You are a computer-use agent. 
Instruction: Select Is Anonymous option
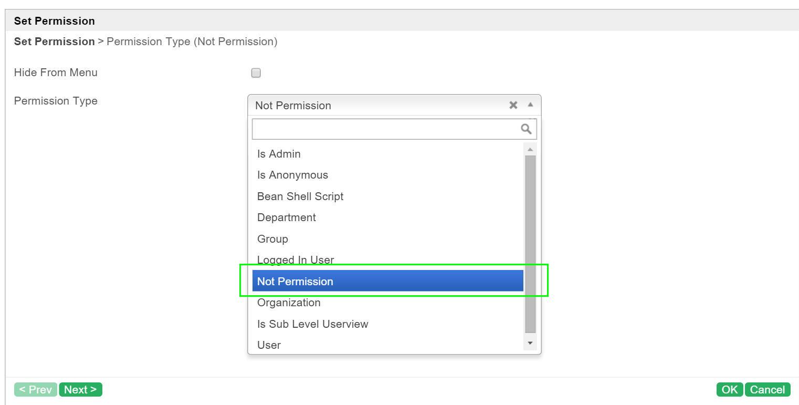[388, 175]
